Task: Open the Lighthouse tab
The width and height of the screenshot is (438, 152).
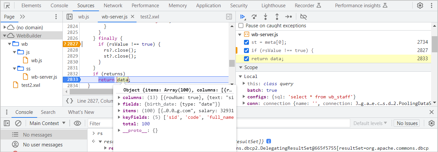Action: (274, 6)
